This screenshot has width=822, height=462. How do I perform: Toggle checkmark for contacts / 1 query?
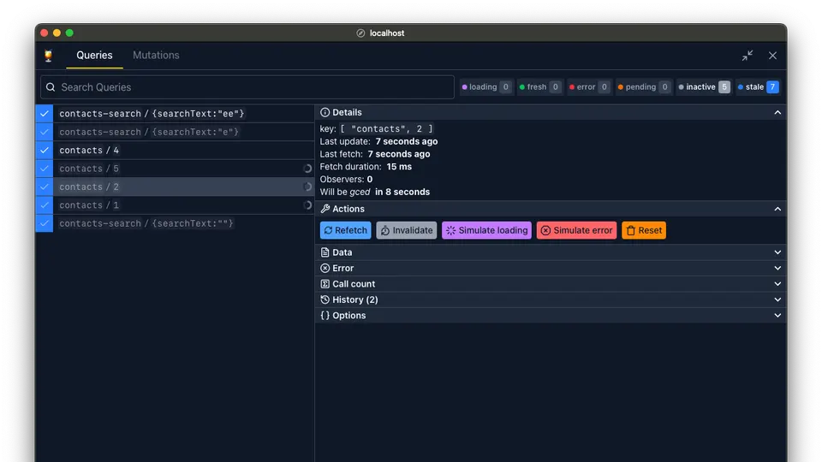click(45, 204)
